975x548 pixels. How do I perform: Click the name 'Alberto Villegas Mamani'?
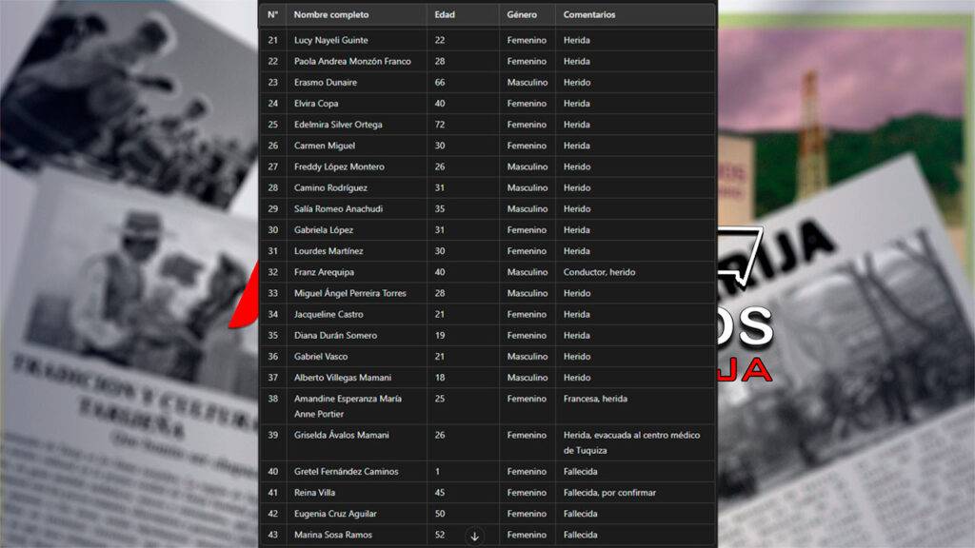tap(343, 379)
